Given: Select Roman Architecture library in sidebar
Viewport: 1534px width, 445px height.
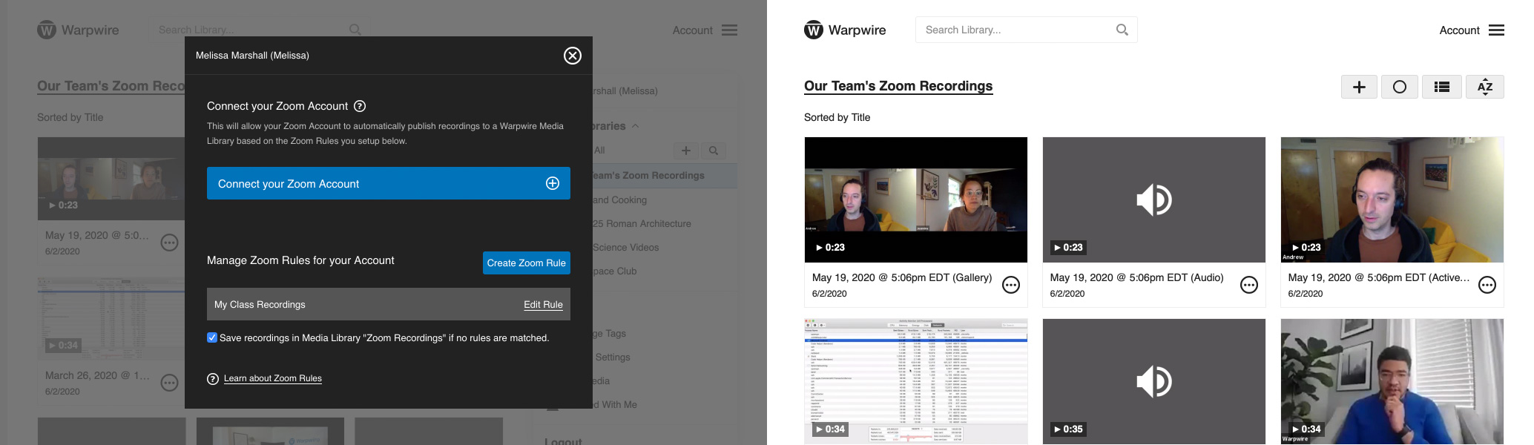Looking at the screenshot, I should pos(642,223).
